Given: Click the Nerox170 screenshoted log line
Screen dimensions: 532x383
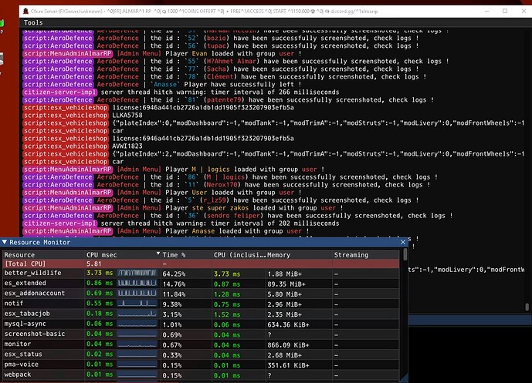Looking at the screenshot, I should click(227, 184).
